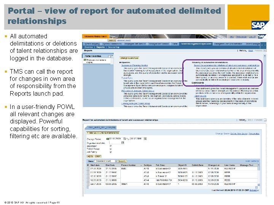Open the Succession Planning Monitor query link

coord(135,65)
